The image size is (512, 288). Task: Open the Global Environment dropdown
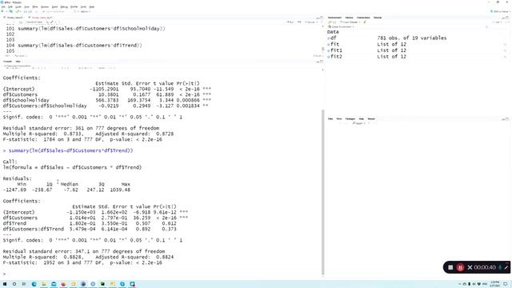tap(342, 26)
